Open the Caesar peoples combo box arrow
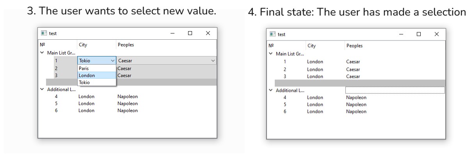The image size is (473, 160). pos(213,61)
